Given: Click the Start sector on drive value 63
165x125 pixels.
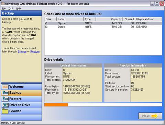Looking at the screenshot, I should 133,86.
